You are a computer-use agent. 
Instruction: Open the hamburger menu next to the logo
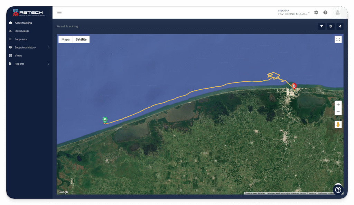click(59, 12)
